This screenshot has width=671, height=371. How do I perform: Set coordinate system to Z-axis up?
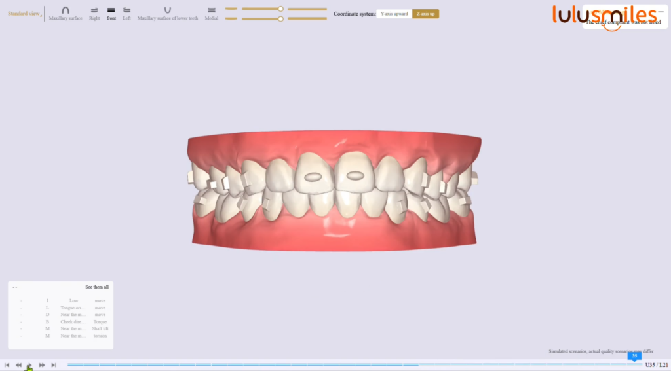425,14
